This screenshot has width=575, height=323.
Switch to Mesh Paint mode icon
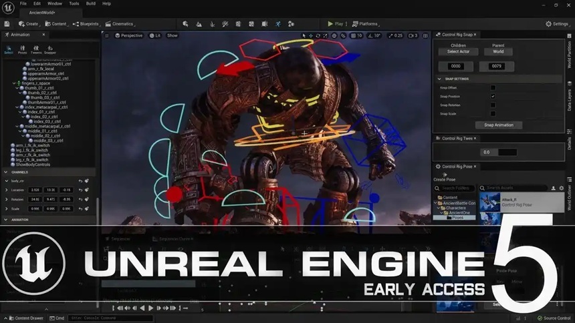225,24
